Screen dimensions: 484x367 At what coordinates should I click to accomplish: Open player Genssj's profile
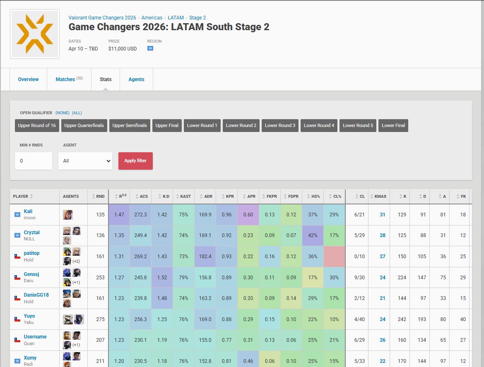[x=31, y=274]
